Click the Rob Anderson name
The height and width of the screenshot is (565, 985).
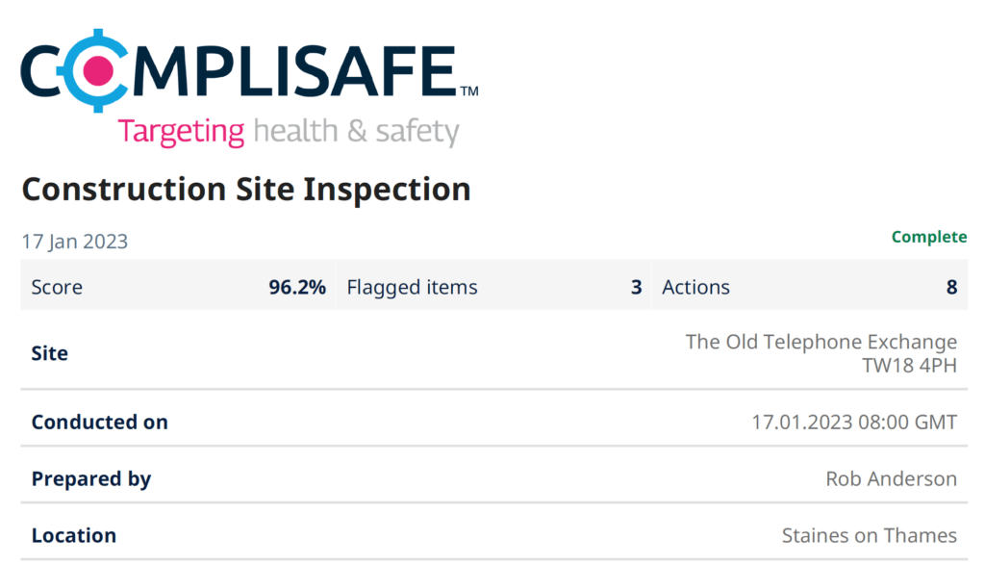pyautogui.click(x=892, y=479)
